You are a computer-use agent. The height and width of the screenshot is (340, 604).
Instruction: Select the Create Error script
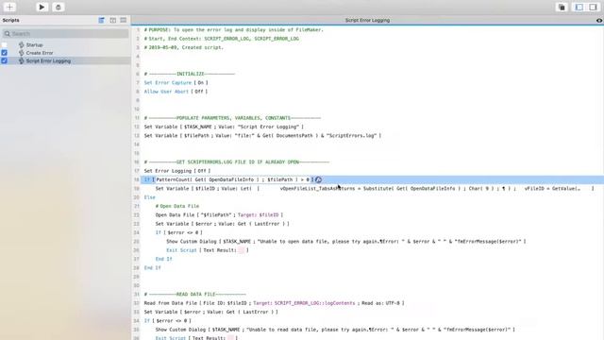coord(40,53)
